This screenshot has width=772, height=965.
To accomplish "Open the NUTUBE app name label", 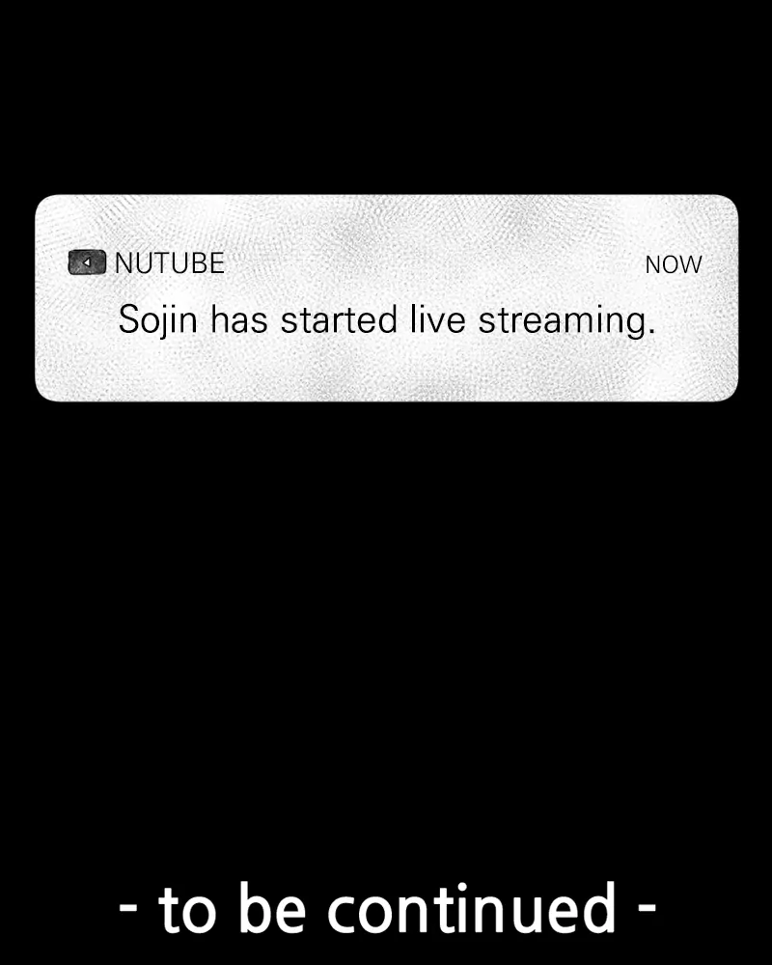I will tap(170, 263).
